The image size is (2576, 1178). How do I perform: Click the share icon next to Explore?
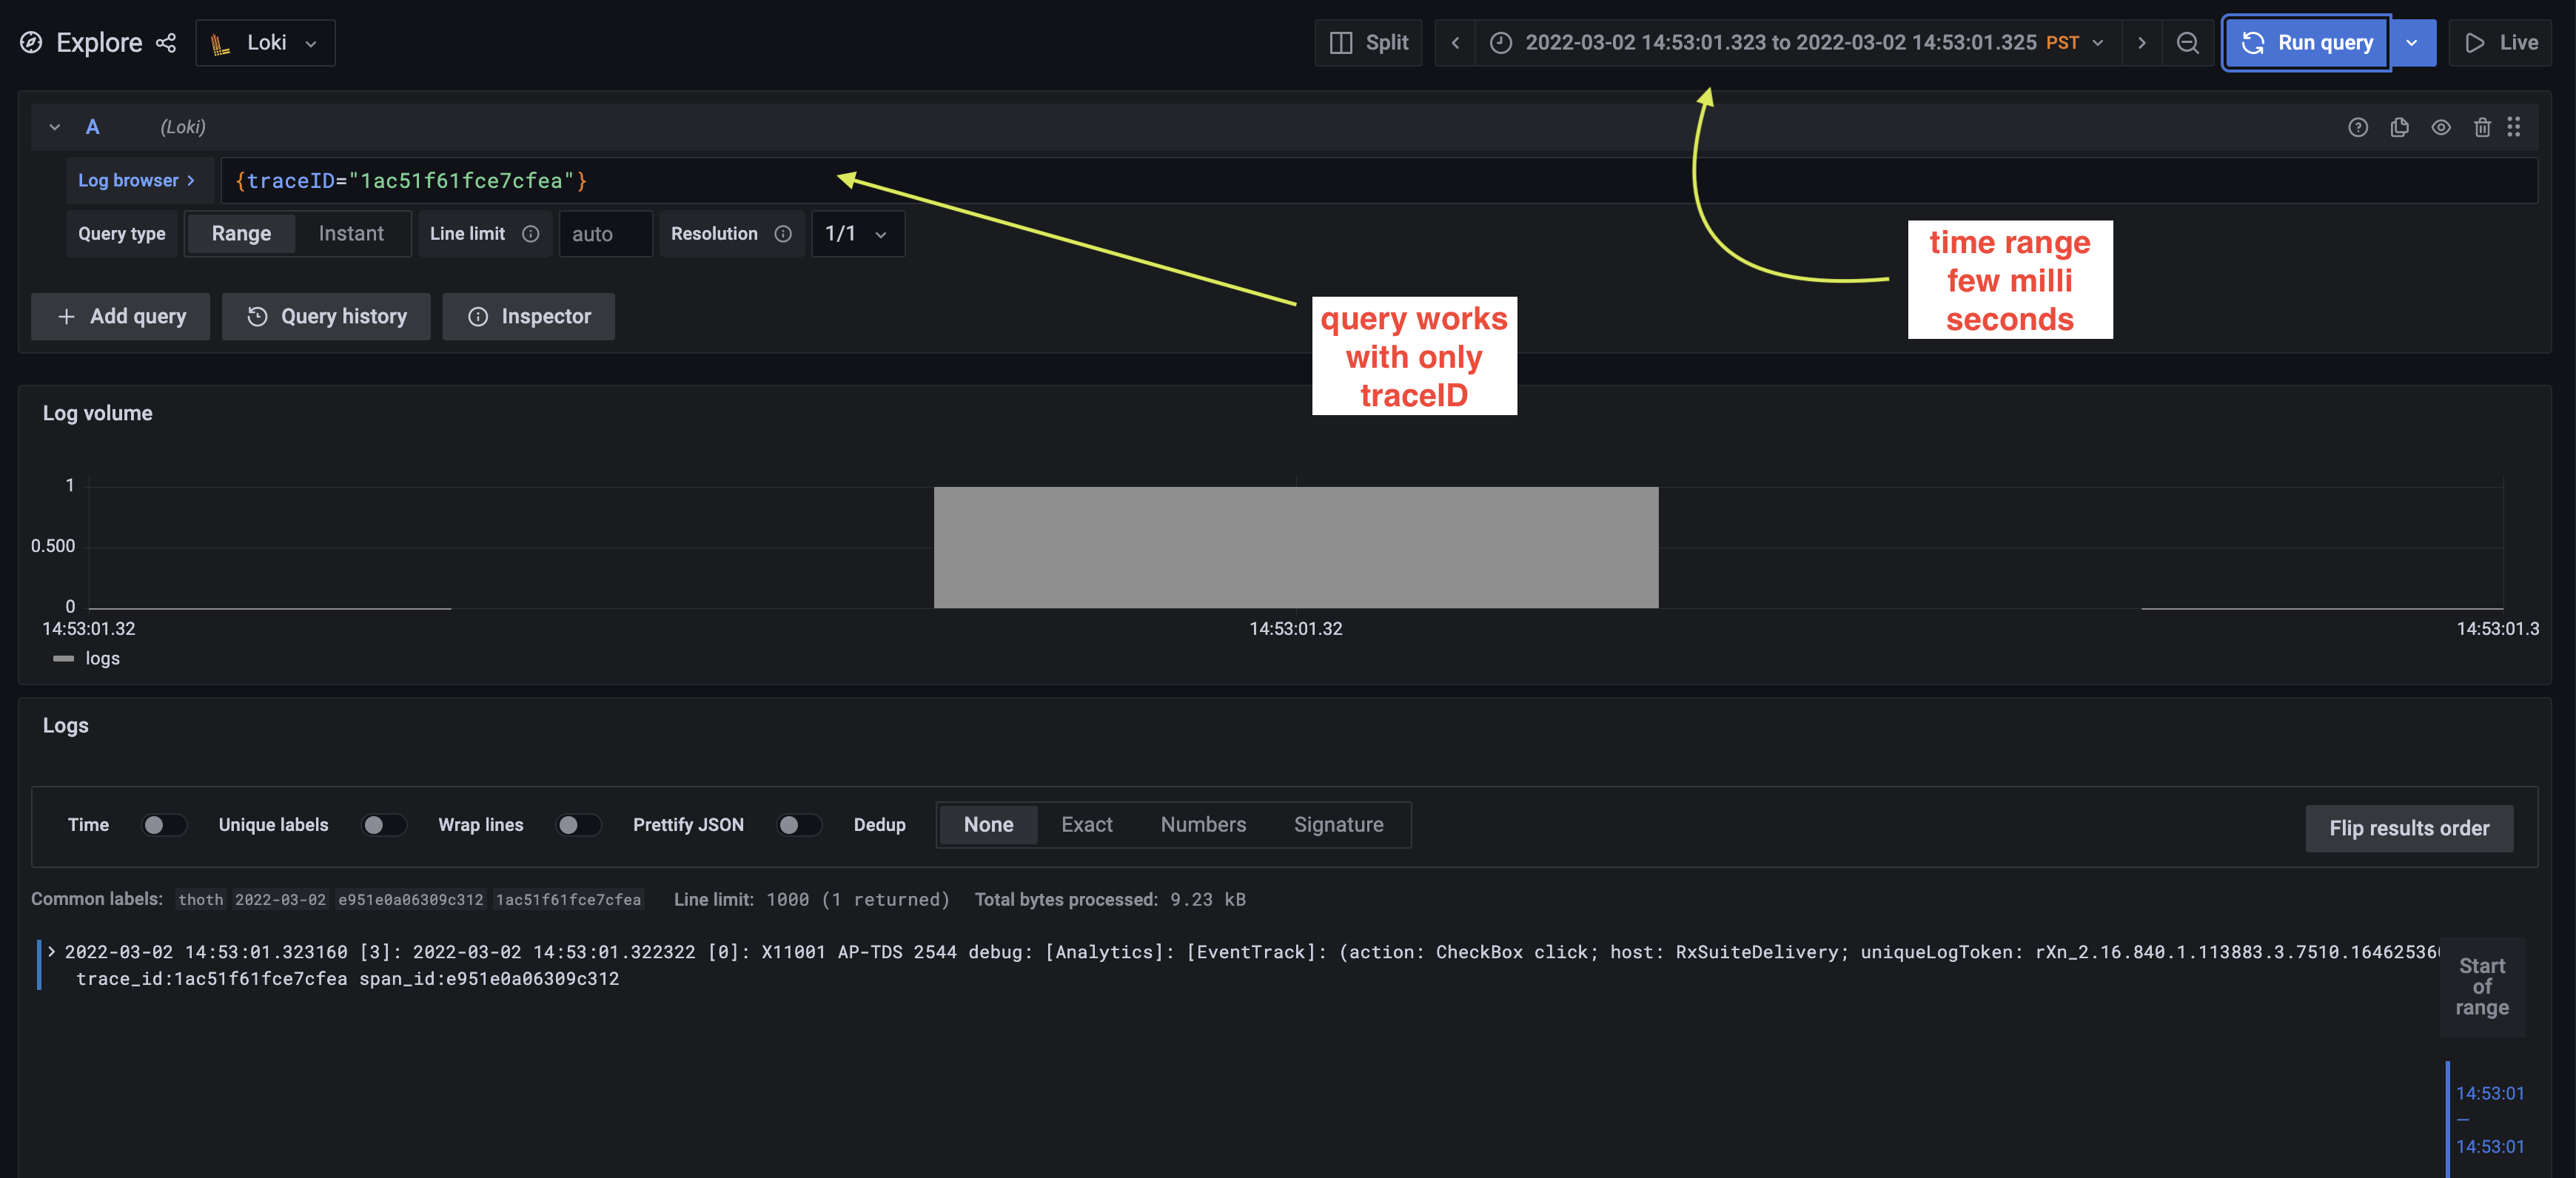click(166, 42)
